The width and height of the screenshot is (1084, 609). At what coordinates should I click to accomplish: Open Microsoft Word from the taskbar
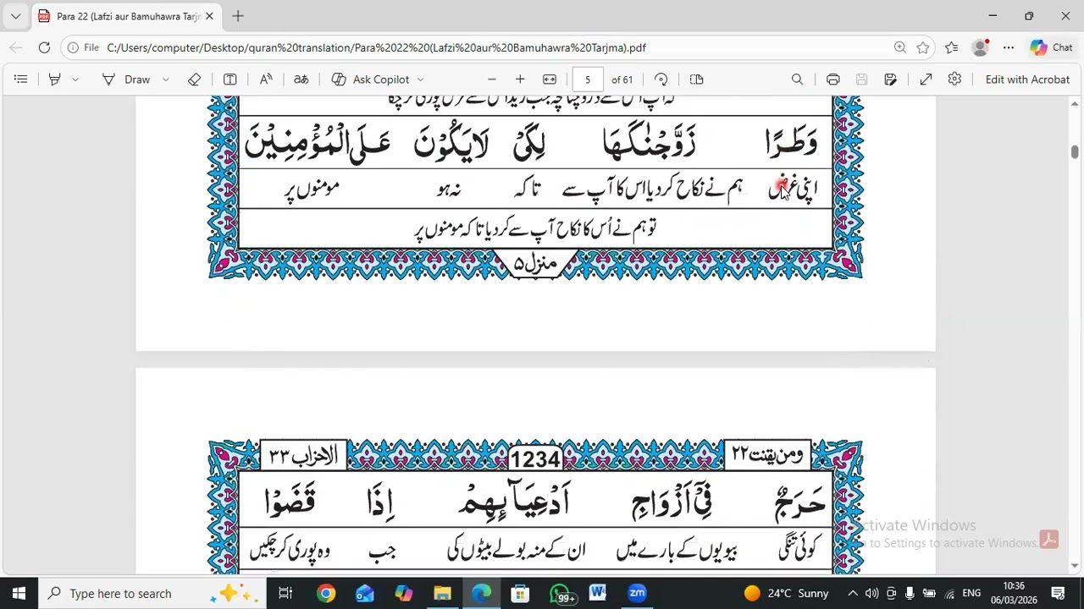click(x=598, y=593)
